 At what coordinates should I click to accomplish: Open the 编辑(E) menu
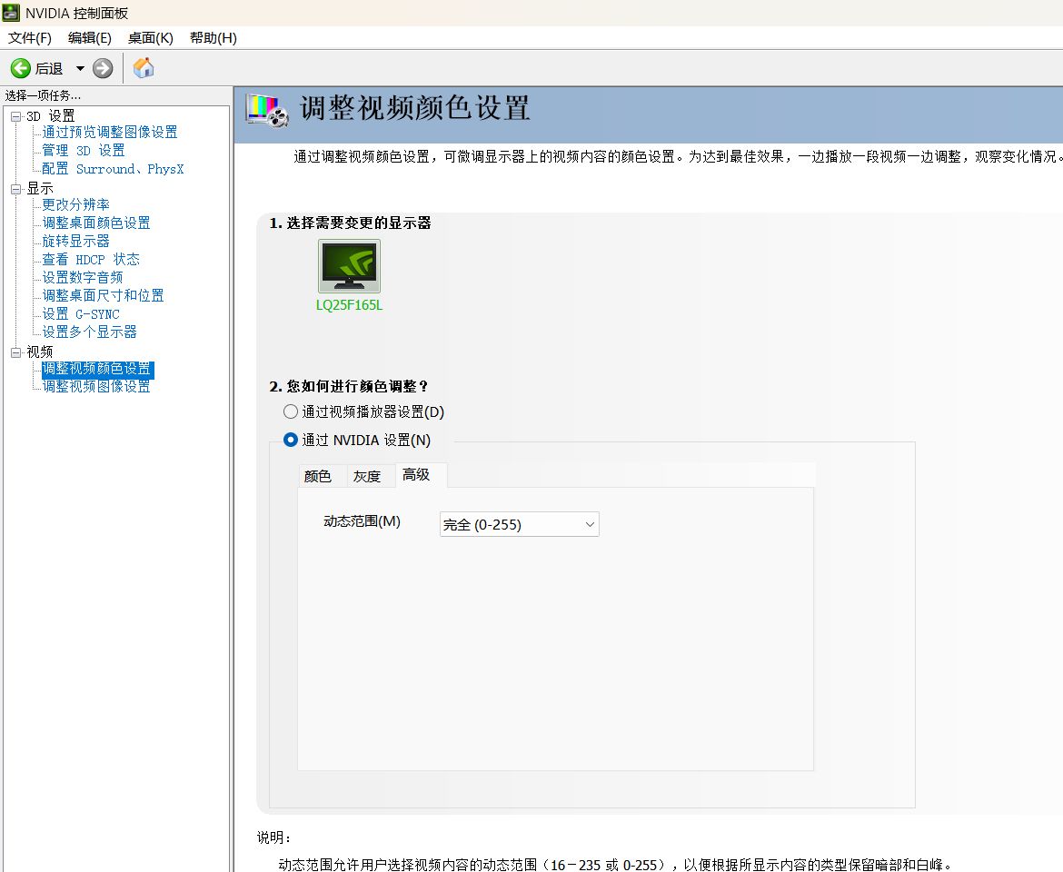pos(89,38)
